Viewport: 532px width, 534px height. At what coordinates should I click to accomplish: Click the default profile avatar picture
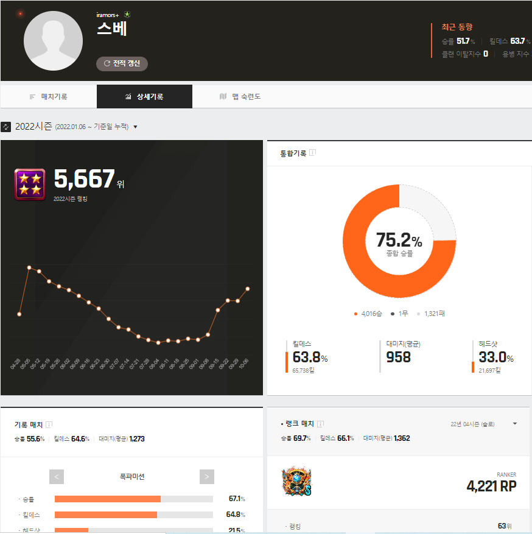tap(53, 41)
